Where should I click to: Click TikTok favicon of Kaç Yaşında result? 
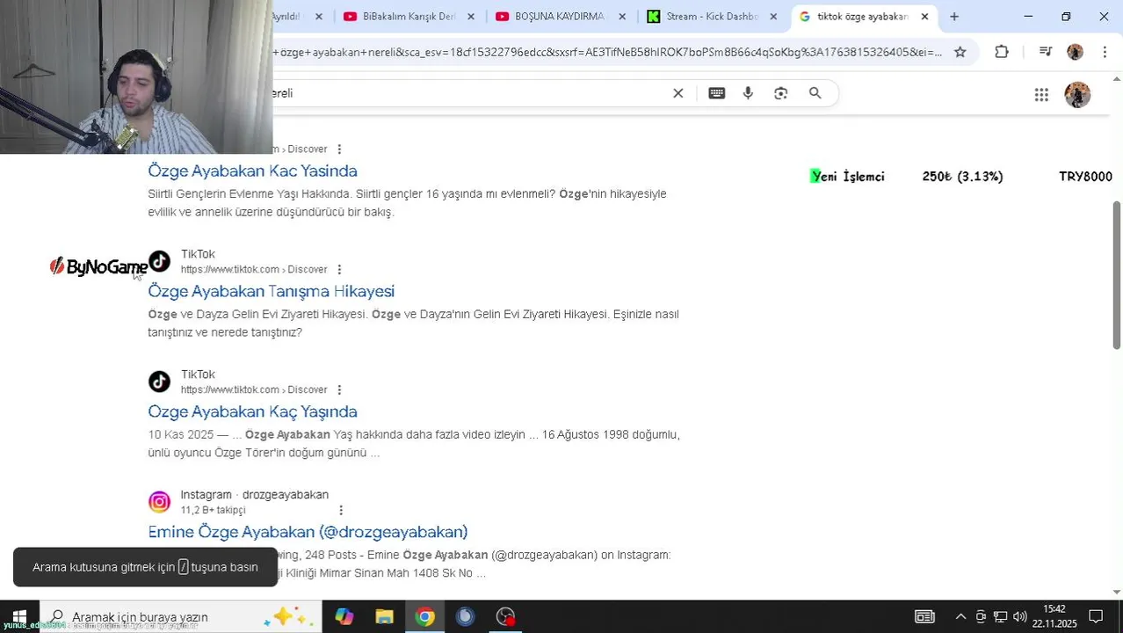click(159, 382)
